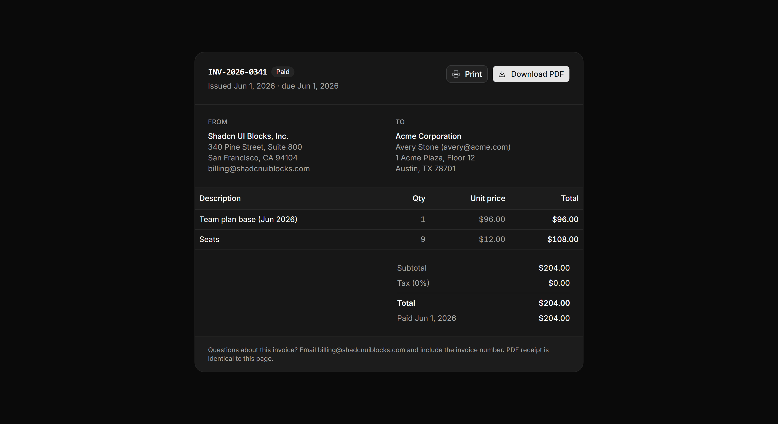Click the bold Total label in summary
Screen dimensions: 778x424
[x=406, y=303]
